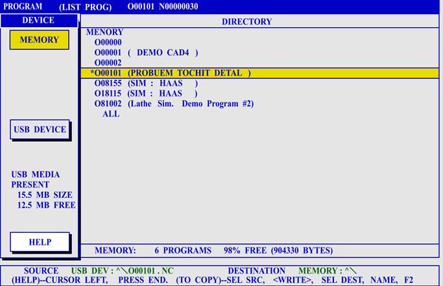Select program O00001 DEMO CAD4
Image resolution: width=443 pixels, height=286 pixels.
147,53
